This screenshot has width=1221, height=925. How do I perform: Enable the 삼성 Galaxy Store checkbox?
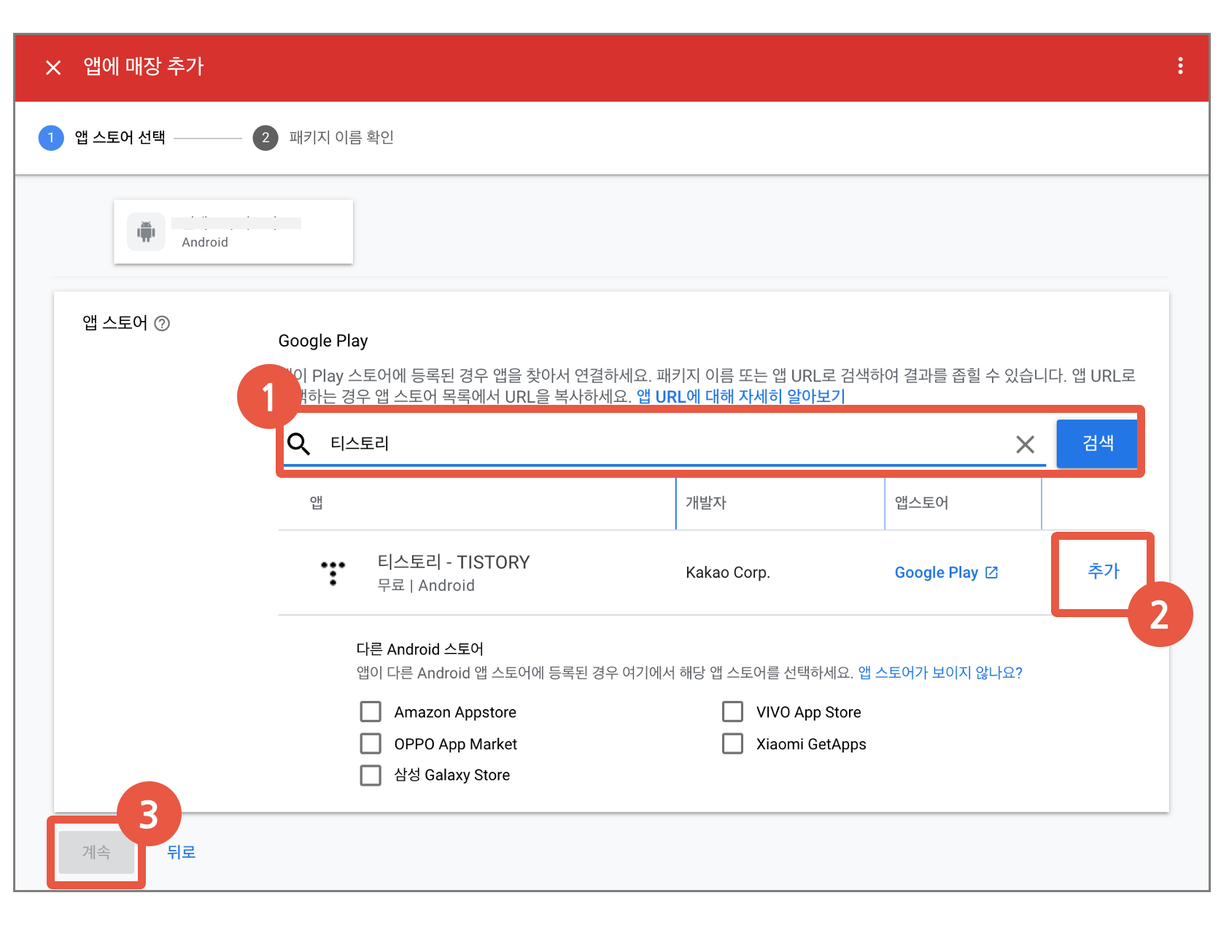[371, 775]
